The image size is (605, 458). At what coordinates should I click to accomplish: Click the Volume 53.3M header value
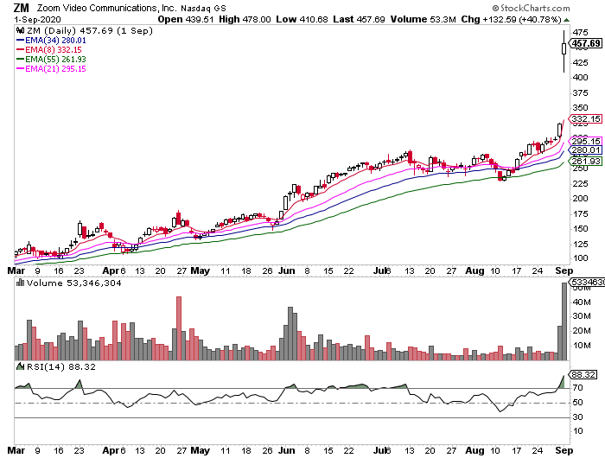(423, 19)
